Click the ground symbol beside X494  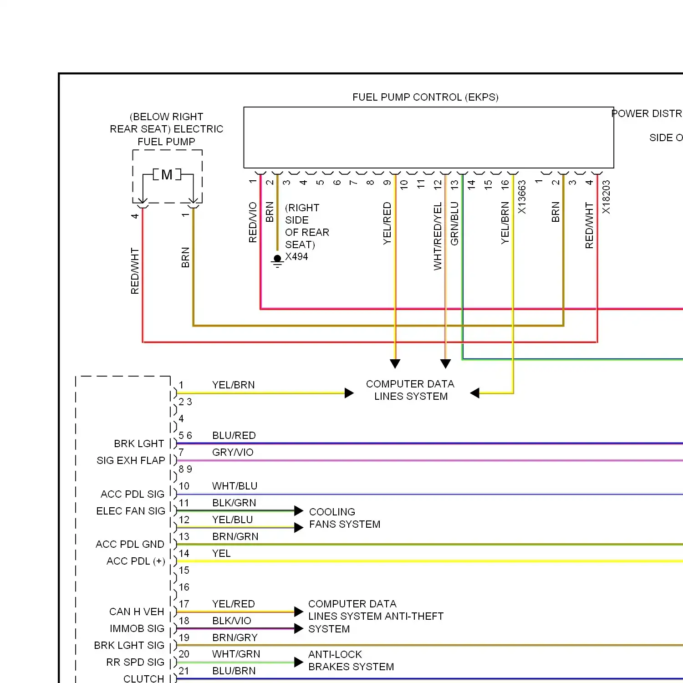point(277,261)
